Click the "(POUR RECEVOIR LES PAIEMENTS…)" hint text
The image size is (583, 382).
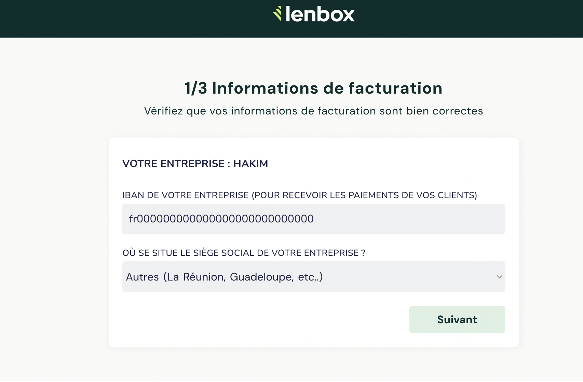point(364,195)
